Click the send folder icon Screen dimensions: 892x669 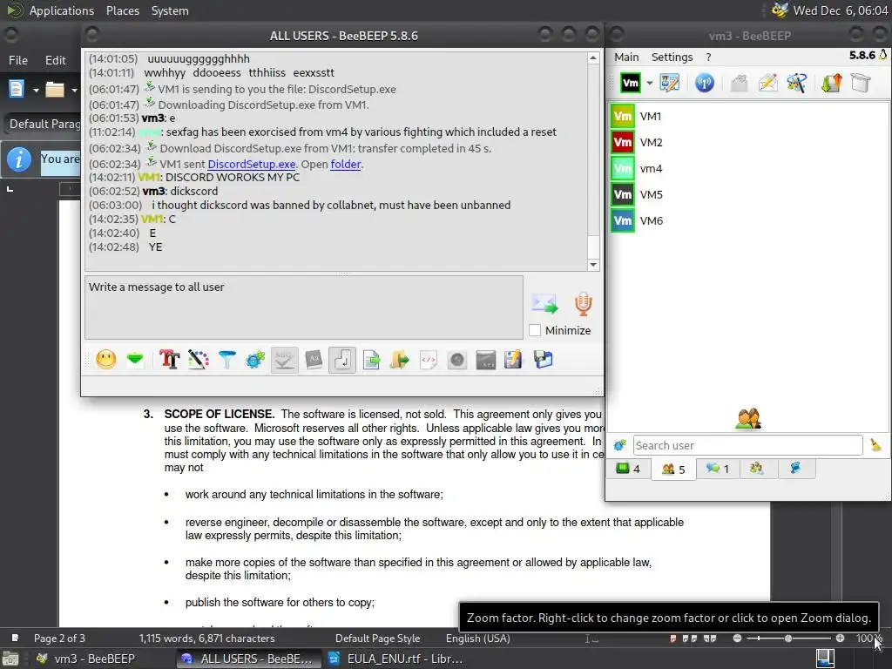(x=400, y=360)
